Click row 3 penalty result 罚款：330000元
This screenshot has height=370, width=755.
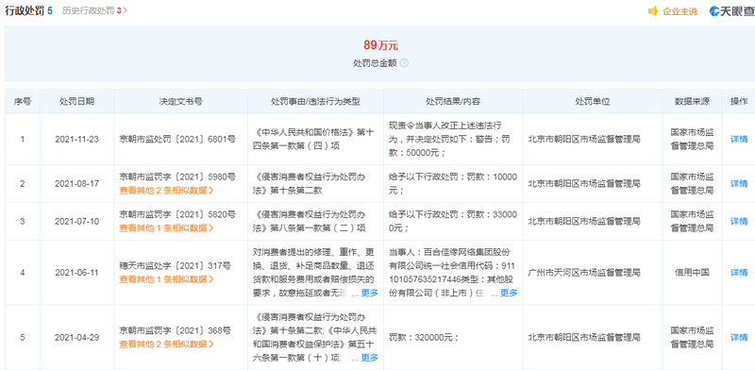(x=453, y=221)
